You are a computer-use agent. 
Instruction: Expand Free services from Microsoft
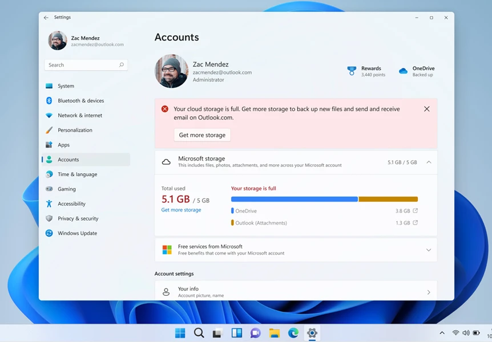tap(429, 250)
